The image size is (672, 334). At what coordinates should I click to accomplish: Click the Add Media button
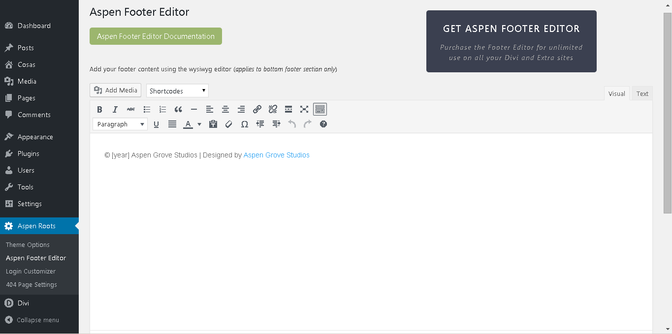click(x=115, y=90)
